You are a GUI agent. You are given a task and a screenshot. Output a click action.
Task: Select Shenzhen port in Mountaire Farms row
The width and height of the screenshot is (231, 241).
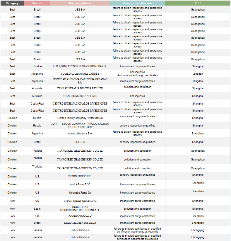(x=198, y=193)
